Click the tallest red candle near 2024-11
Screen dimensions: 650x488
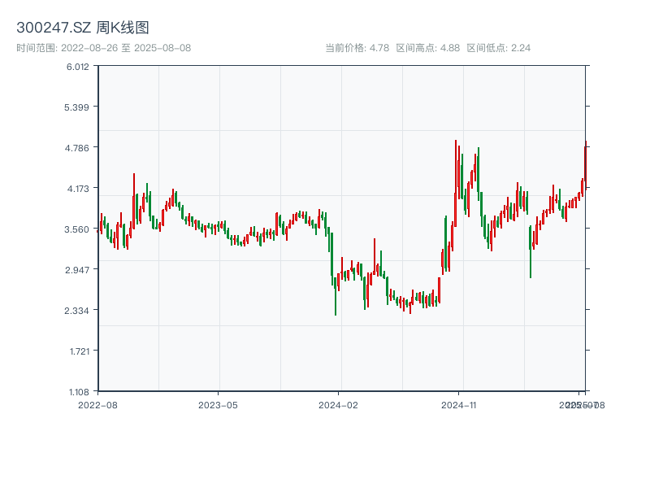click(x=456, y=183)
